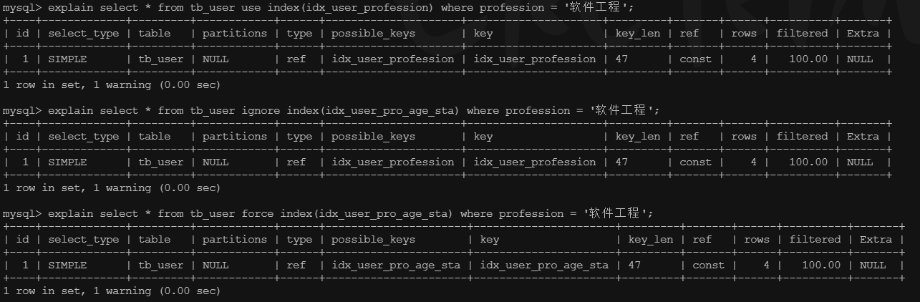Click the 'ref' type value in second table
The height and width of the screenshot is (302, 920).
tap(296, 162)
